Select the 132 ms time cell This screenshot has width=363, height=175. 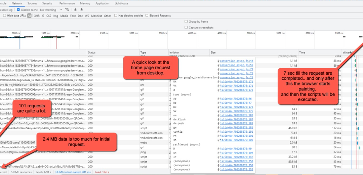[x=337, y=128]
